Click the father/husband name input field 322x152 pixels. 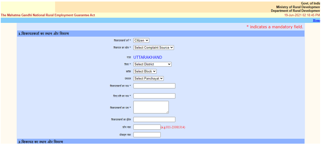(x=154, y=96)
